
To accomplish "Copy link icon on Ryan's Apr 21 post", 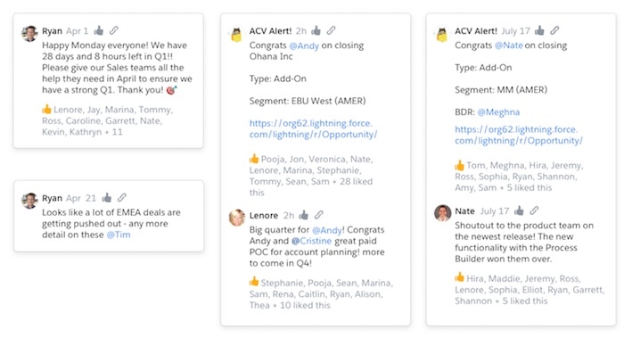I will click(x=122, y=197).
